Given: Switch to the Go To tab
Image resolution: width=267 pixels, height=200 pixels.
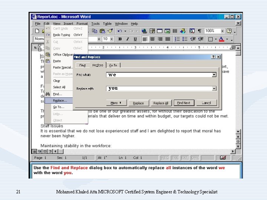Looking at the screenshot, I should pyautogui.click(x=113, y=65).
